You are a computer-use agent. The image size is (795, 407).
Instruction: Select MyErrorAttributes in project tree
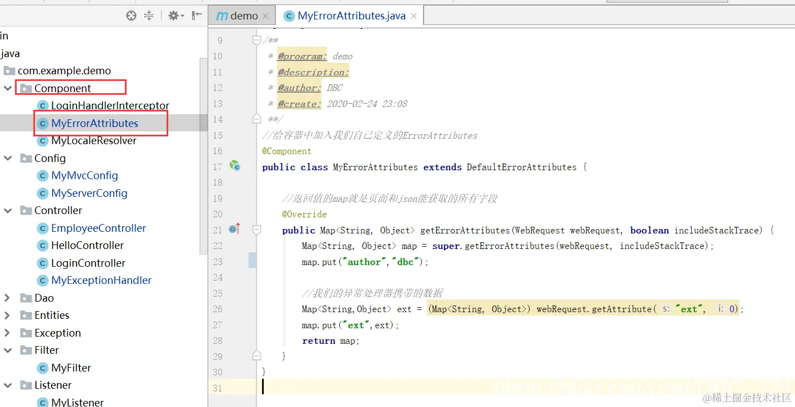click(94, 123)
